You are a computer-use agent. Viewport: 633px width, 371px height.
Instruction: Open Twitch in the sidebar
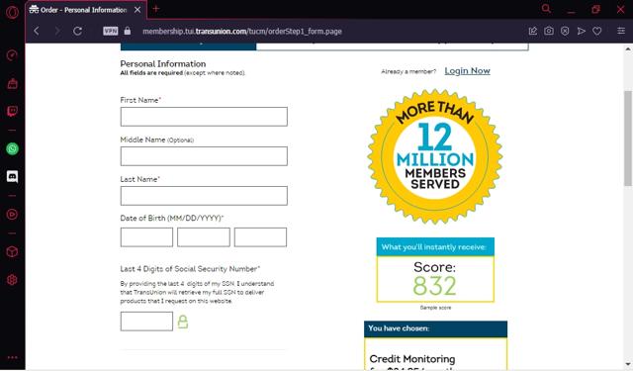click(12, 111)
